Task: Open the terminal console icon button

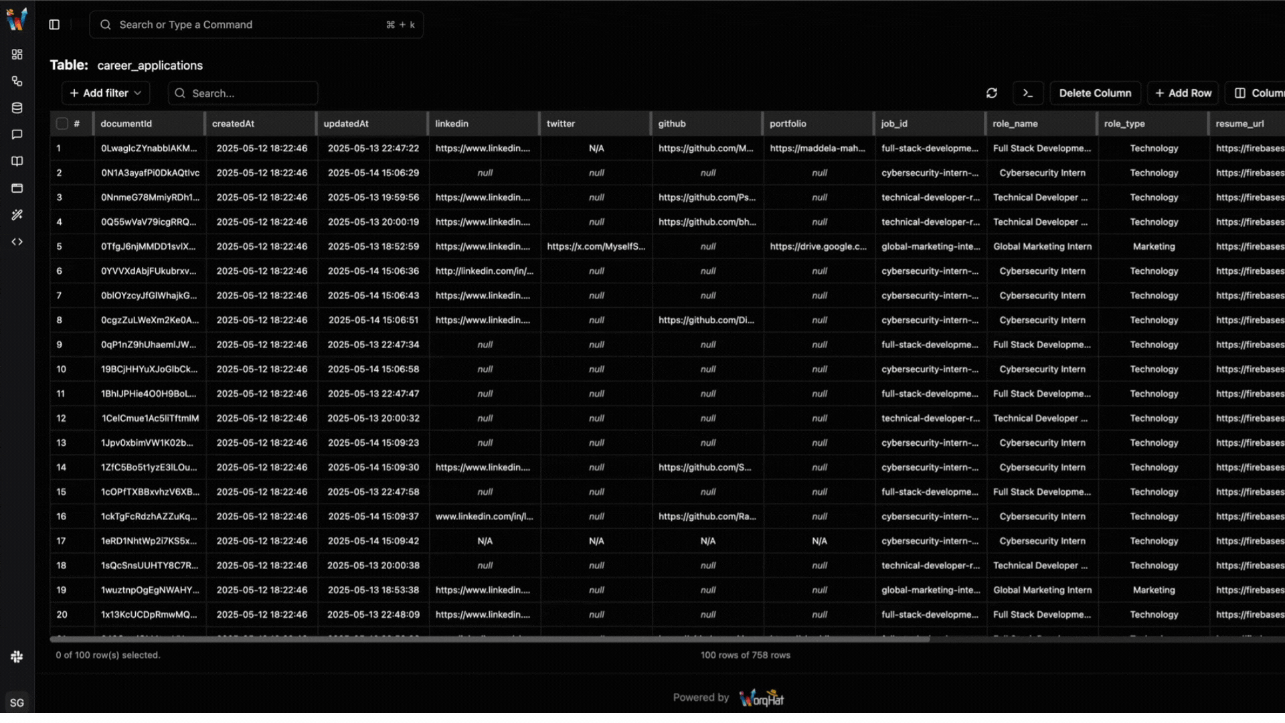Action: tap(1028, 93)
